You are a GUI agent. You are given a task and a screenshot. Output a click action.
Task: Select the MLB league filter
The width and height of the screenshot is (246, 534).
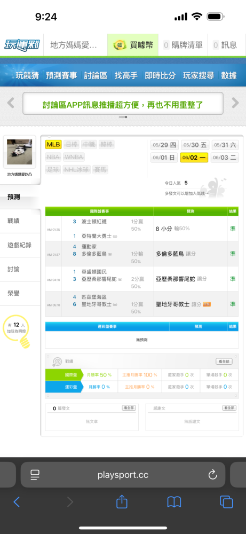(53, 144)
